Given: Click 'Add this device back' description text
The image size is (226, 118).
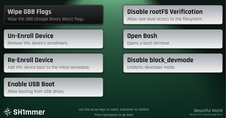Looking at the screenshot, I should 49,67.
